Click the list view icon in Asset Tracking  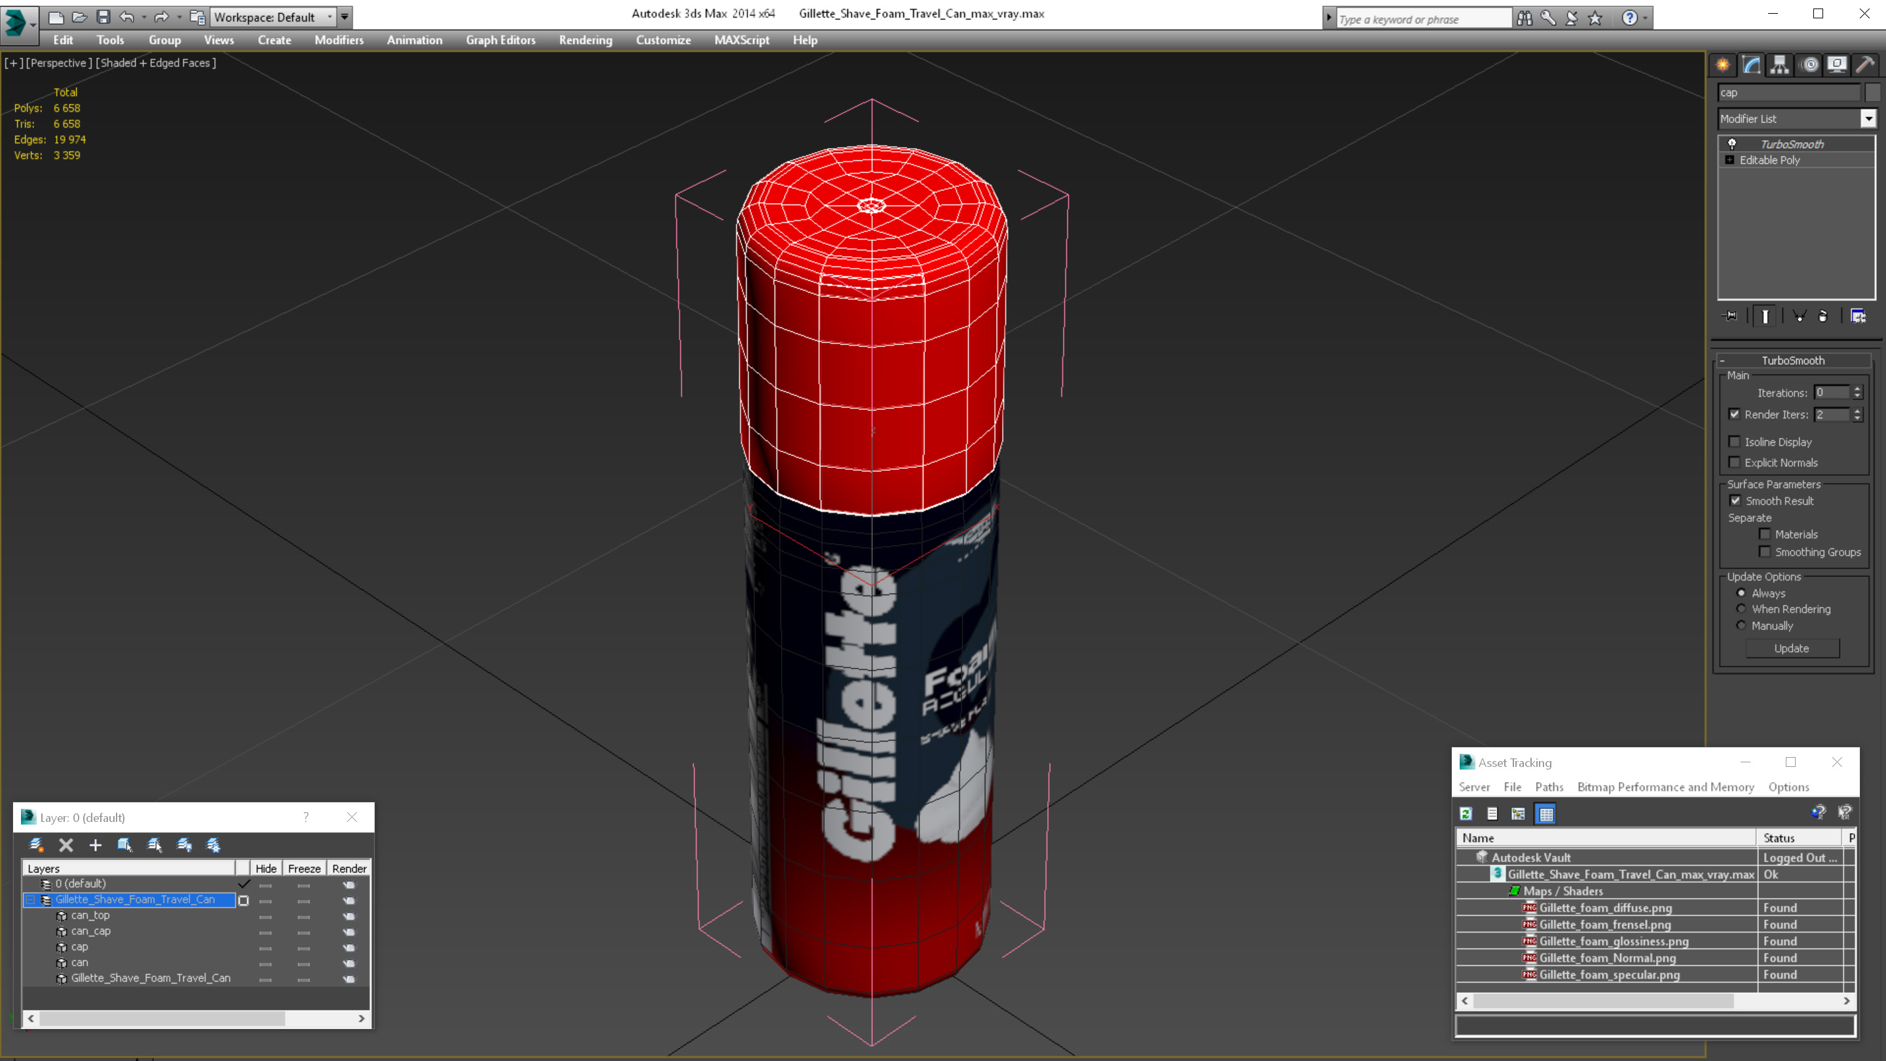click(x=1492, y=813)
